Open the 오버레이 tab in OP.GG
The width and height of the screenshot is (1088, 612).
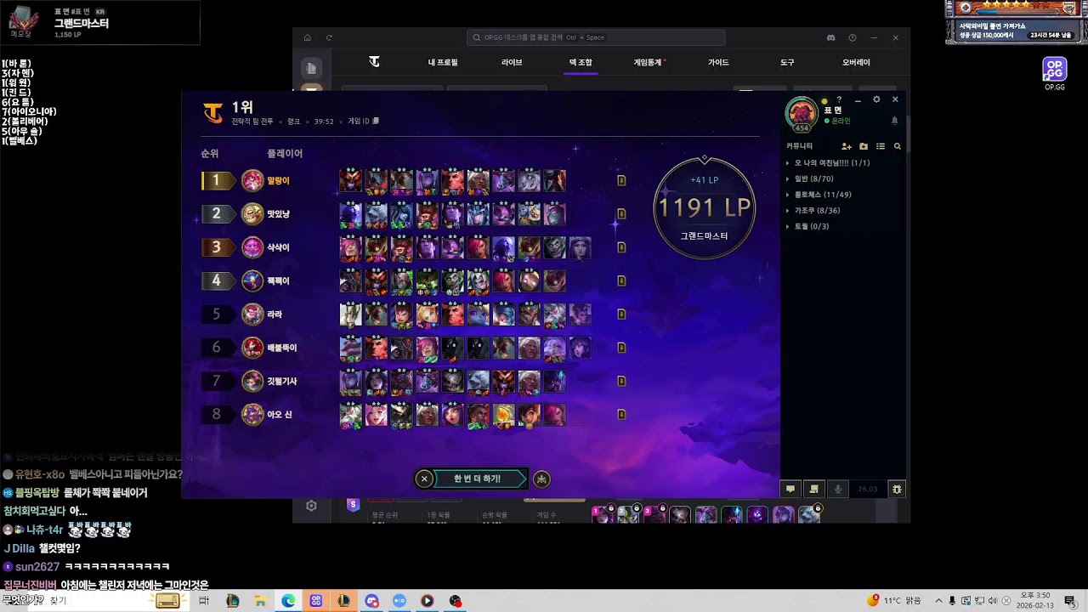(856, 62)
